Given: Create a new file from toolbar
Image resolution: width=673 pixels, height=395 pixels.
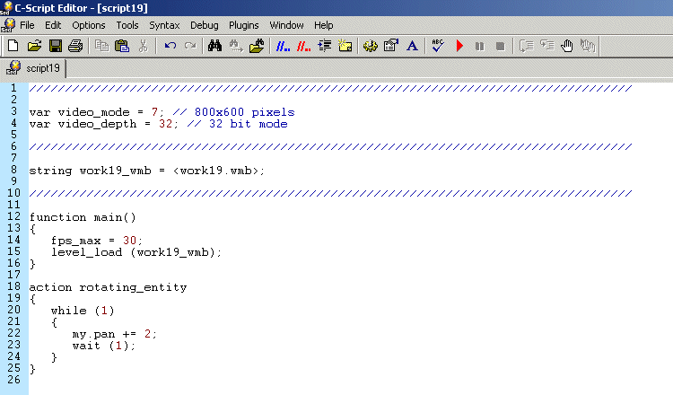Looking at the screenshot, I should click(x=13, y=45).
